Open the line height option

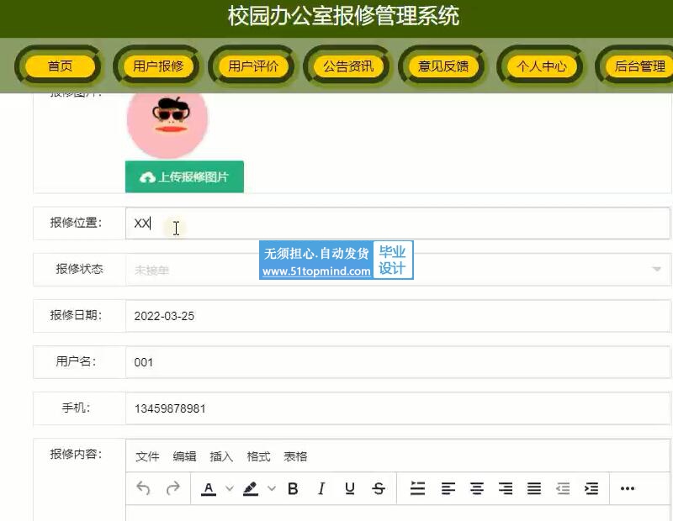tap(417, 488)
